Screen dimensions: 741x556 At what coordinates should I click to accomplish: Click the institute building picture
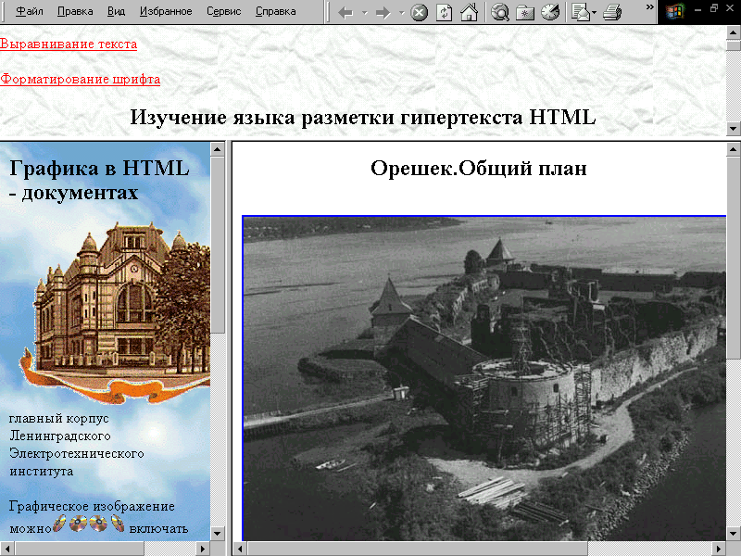click(115, 312)
